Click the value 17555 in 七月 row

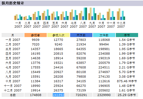tap(36, 67)
